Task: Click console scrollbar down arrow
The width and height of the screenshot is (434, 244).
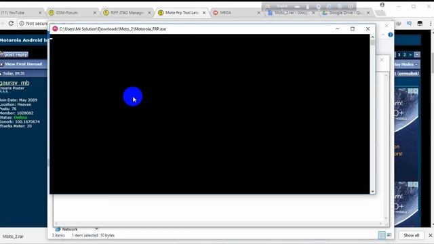Action: coord(372,191)
